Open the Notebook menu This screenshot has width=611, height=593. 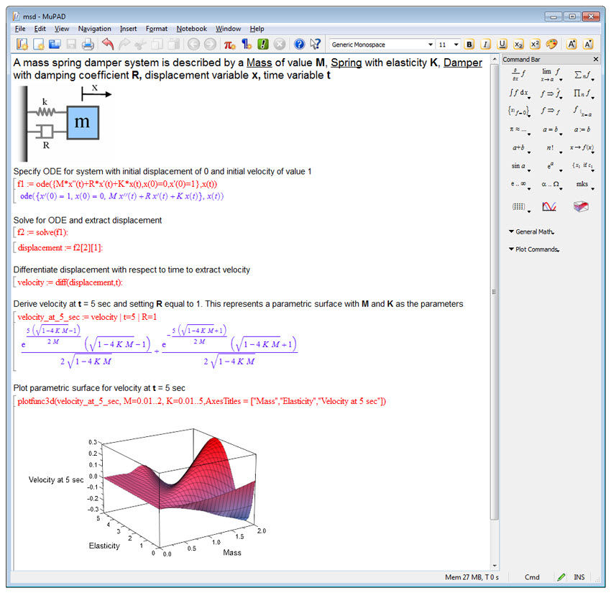[x=191, y=29]
